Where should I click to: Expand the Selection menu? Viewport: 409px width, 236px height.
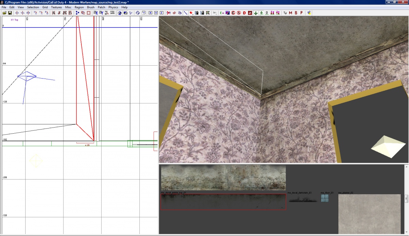33,7
